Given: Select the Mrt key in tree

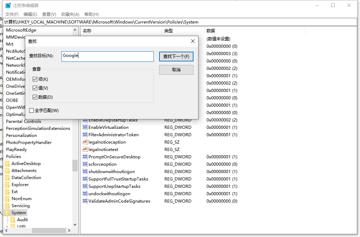Looking at the screenshot, I should (x=9, y=44).
